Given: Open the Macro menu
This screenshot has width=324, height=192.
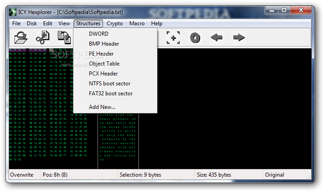Looking at the screenshot, I should pyautogui.click(x=137, y=23).
